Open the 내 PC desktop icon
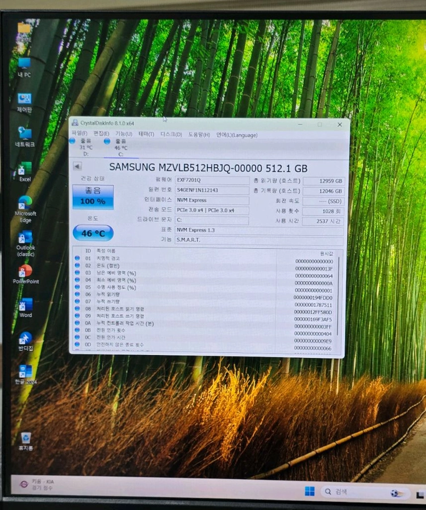 24,68
